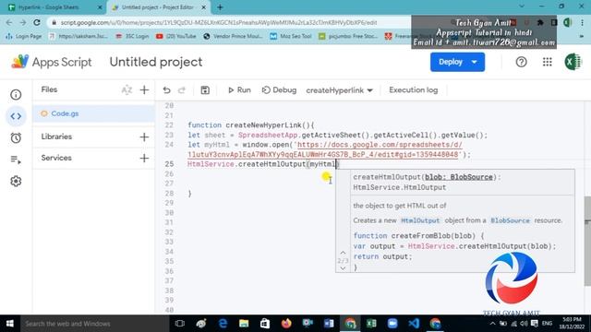
Task: Click the Services section label
Action: 56,158
